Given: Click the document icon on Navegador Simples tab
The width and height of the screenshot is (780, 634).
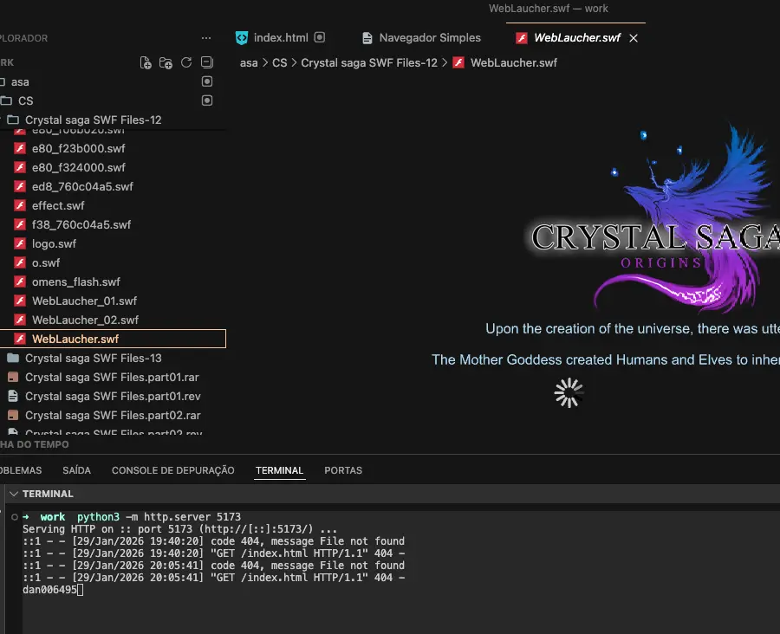Looking at the screenshot, I should pyautogui.click(x=367, y=38).
